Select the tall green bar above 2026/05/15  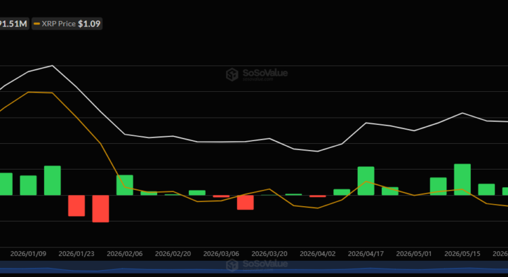(463, 180)
